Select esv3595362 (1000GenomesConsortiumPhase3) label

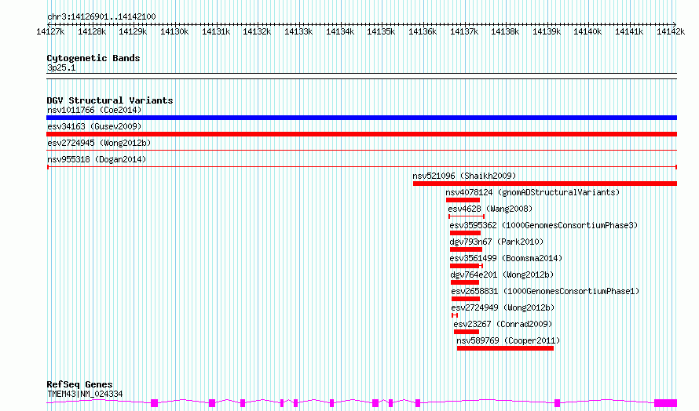click(543, 225)
